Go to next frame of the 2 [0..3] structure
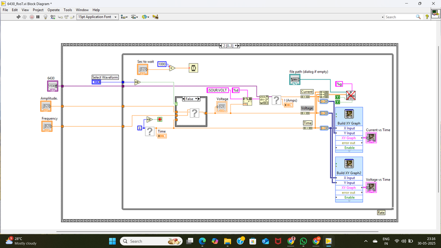441x248 pixels. click(x=238, y=45)
